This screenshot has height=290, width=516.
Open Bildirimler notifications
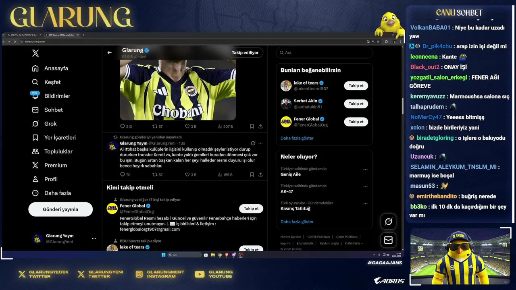pyautogui.click(x=51, y=96)
